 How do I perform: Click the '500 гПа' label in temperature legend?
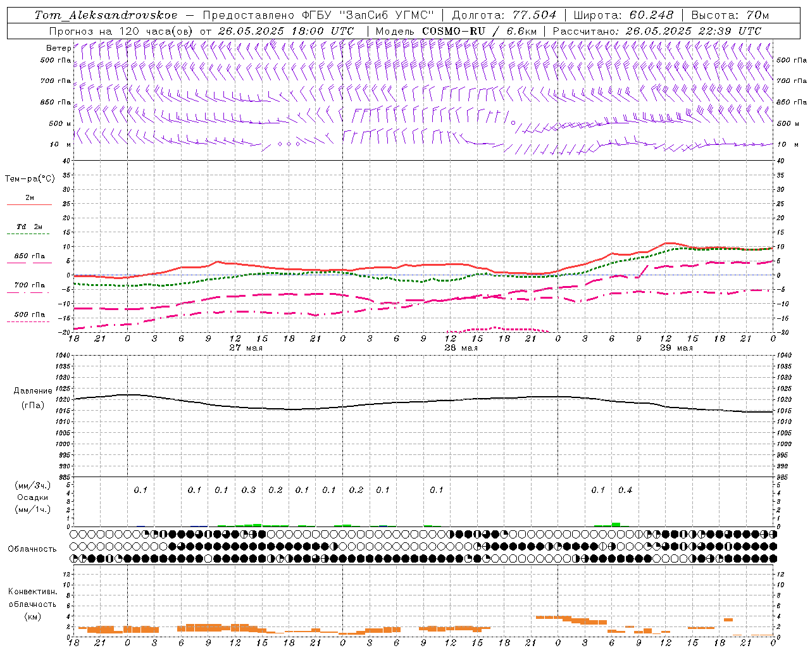pos(30,315)
